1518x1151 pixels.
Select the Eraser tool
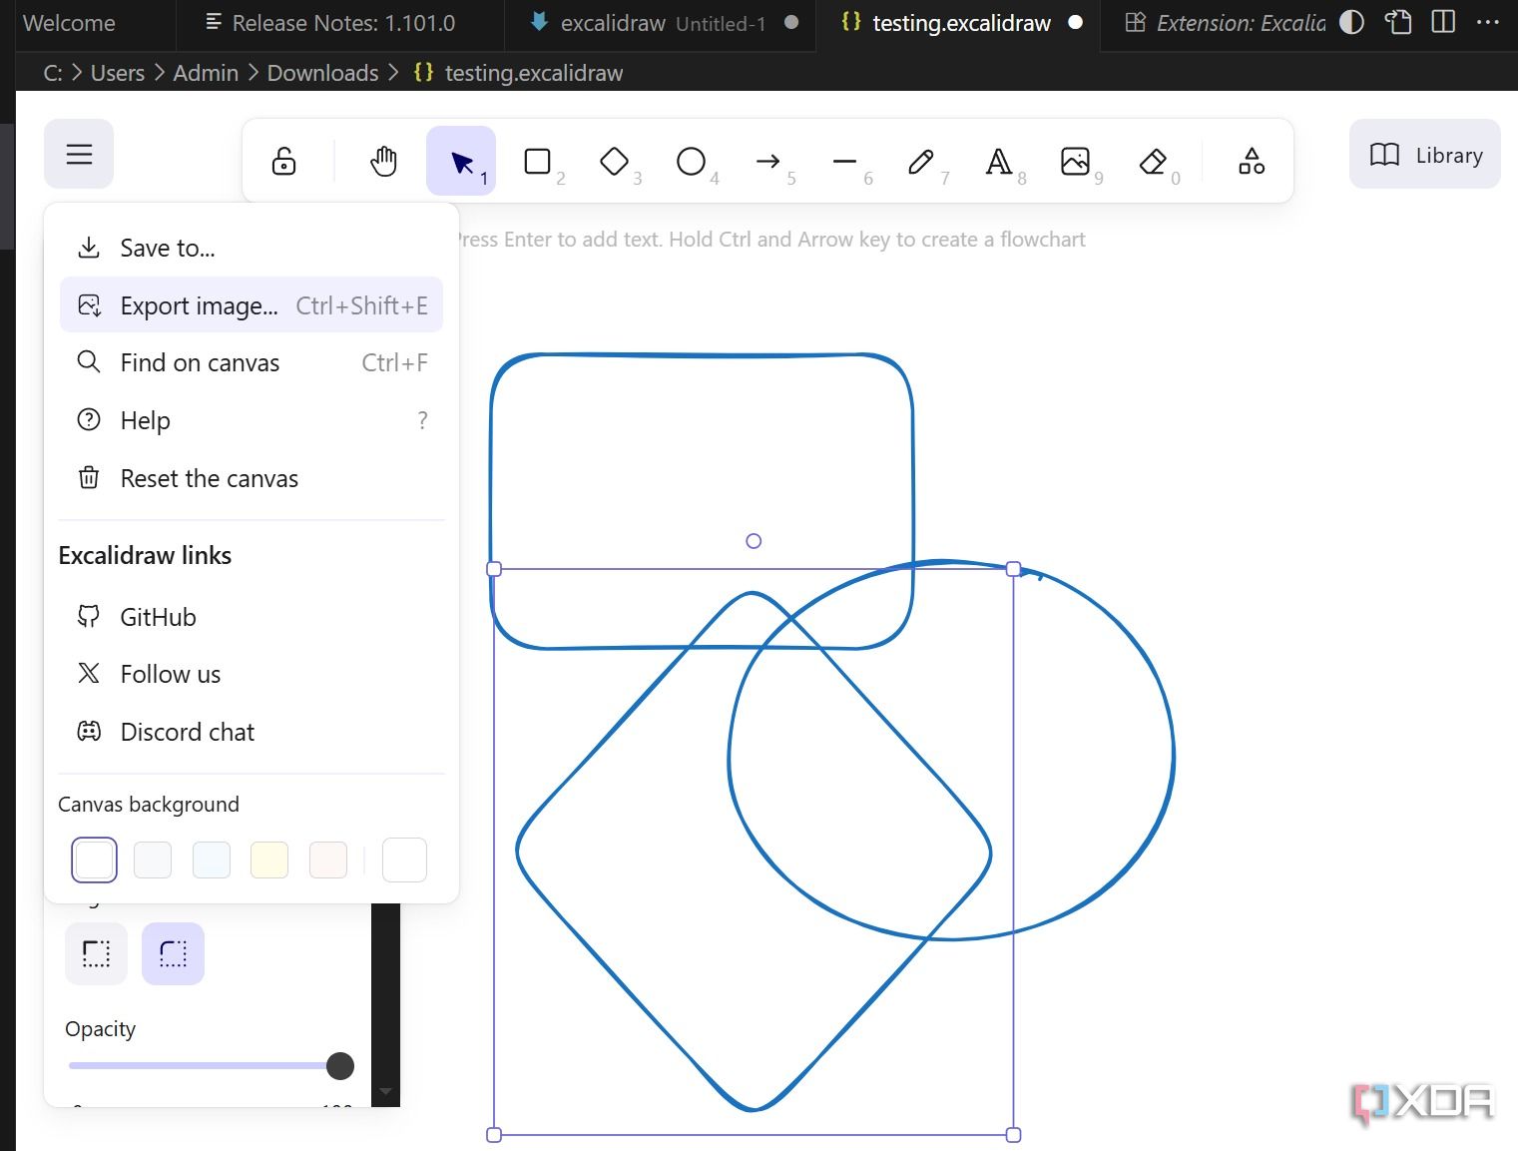pos(1153,161)
